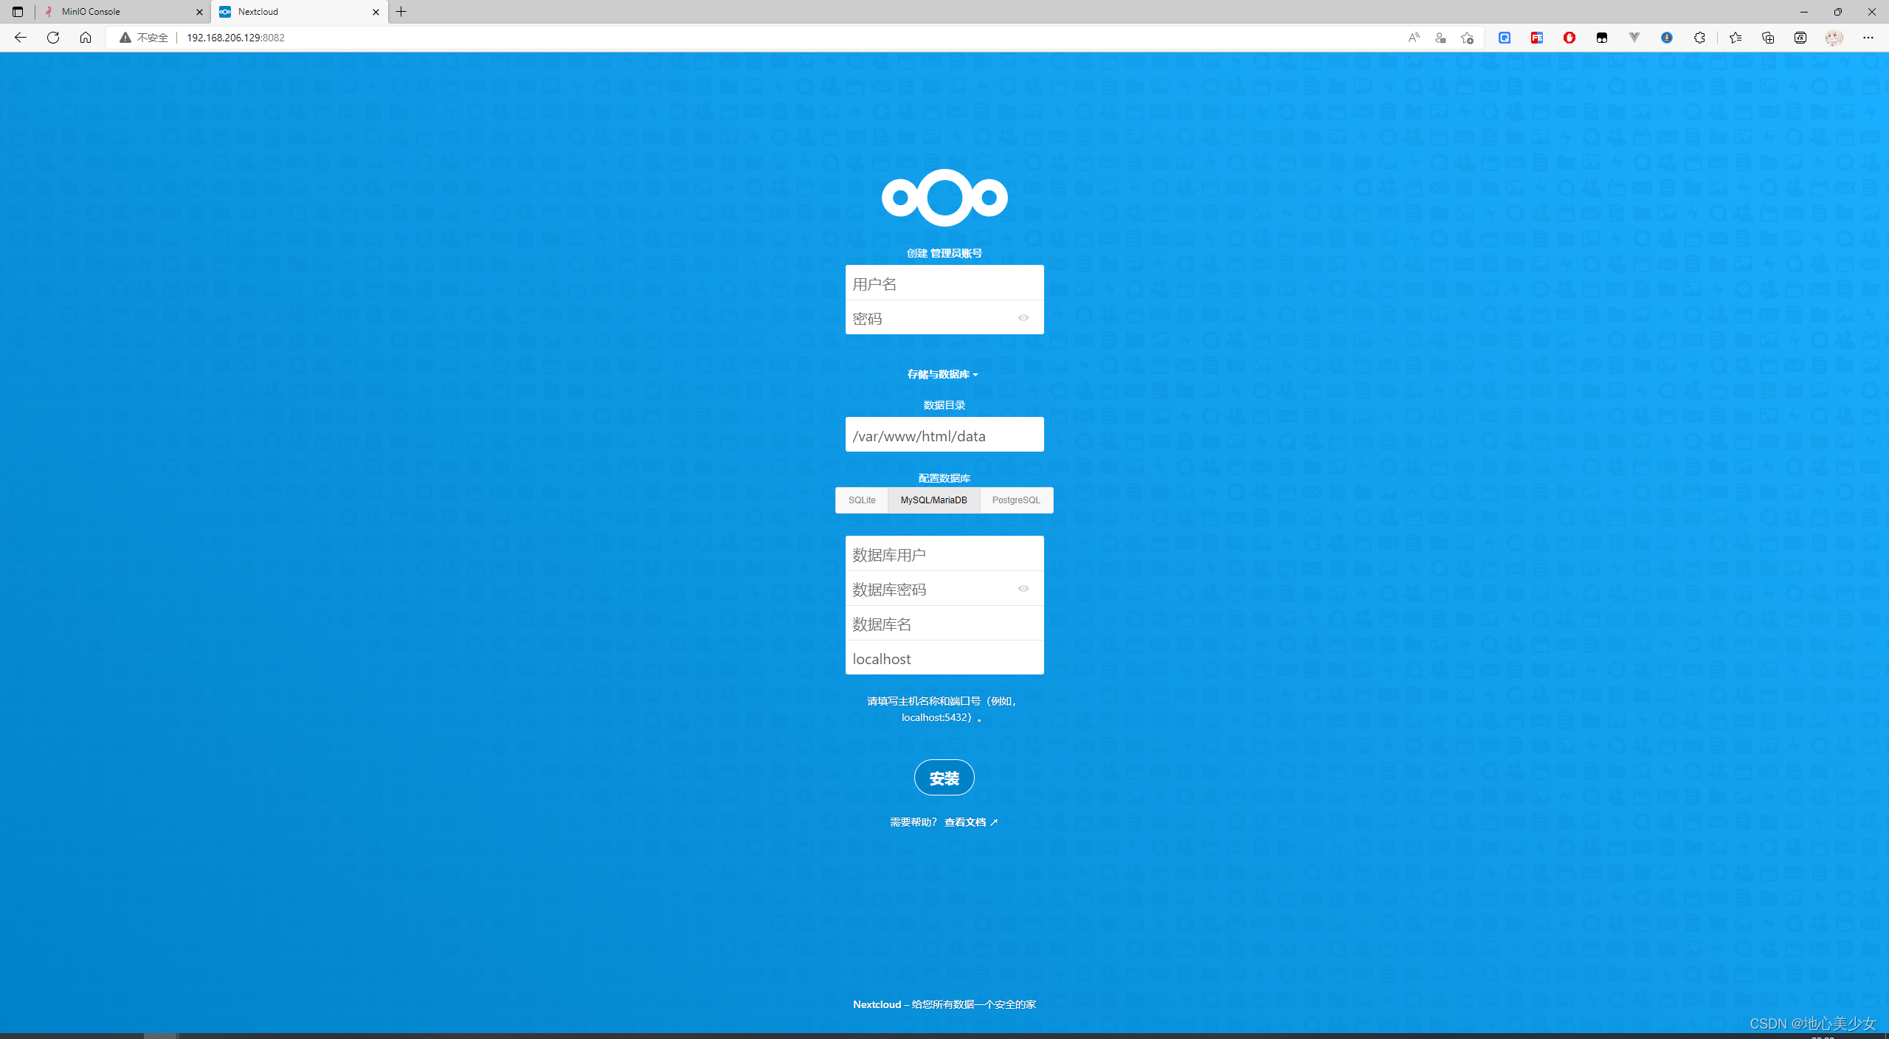Image resolution: width=1889 pixels, height=1039 pixels.
Task: Click the Read aloud icon
Action: click(x=1414, y=38)
